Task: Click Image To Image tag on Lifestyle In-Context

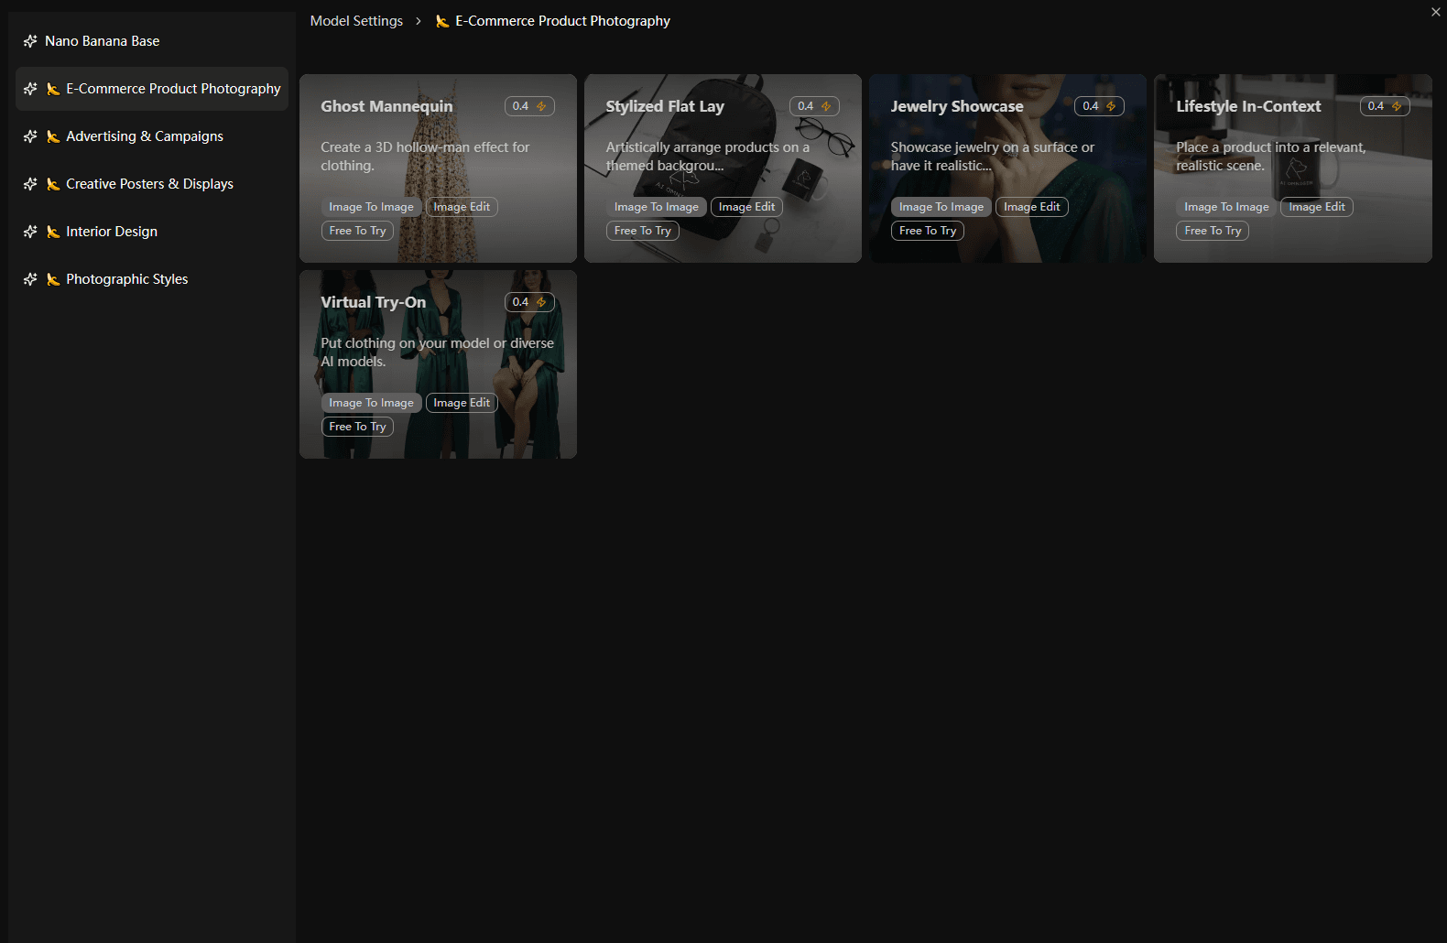Action: [x=1226, y=207]
